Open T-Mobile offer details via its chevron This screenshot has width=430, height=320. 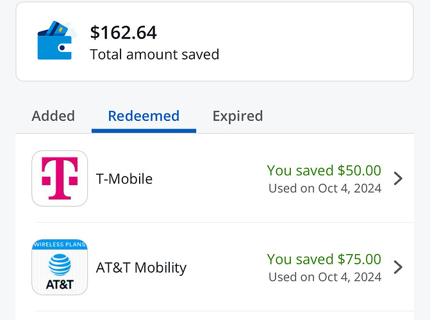pyautogui.click(x=398, y=179)
